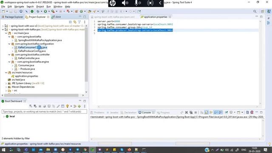Viewport: 272px width, 153px height.
Task: Click the Open Perspective icon at top right
Action: (263, 11)
